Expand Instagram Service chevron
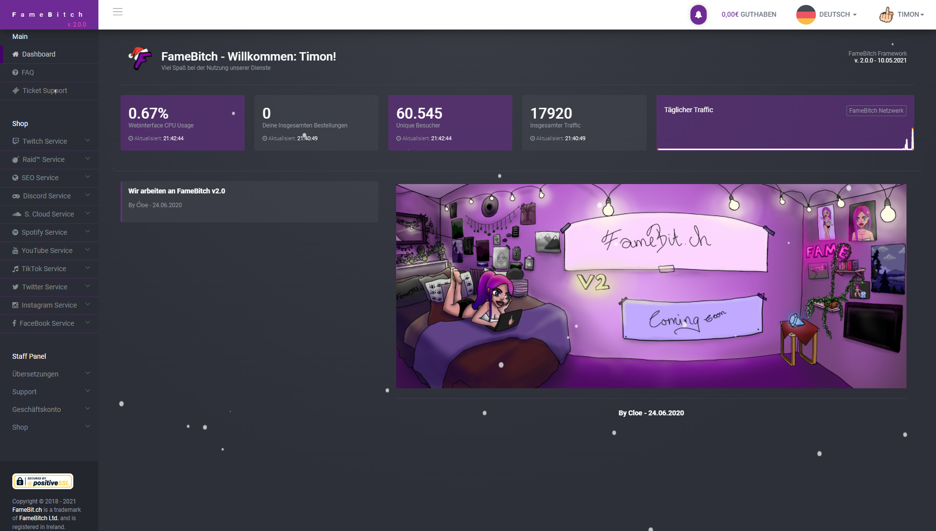Viewport: 936px width, 531px height. coord(88,305)
